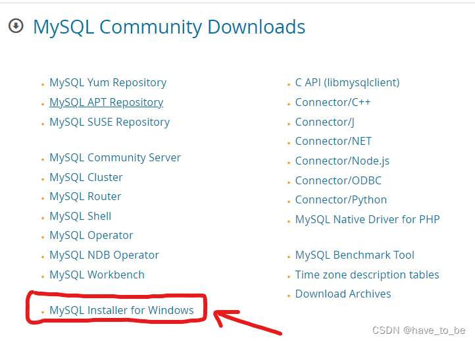
Task: Select Connector/Node.js link
Action: [342, 161]
